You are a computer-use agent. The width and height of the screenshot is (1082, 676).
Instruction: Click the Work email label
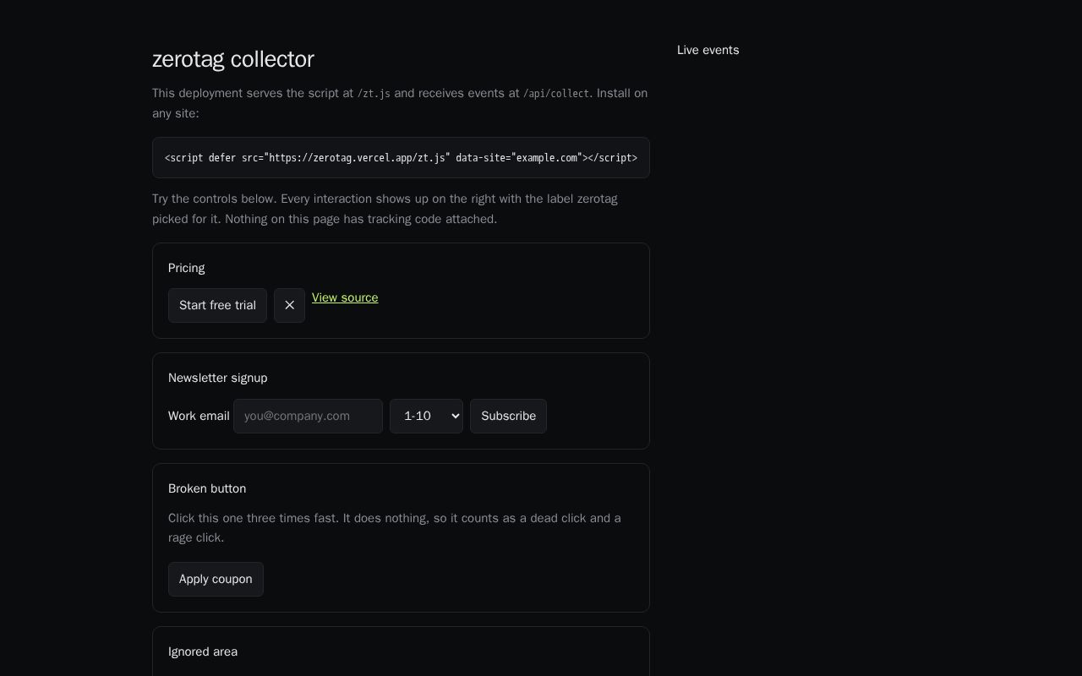click(199, 416)
